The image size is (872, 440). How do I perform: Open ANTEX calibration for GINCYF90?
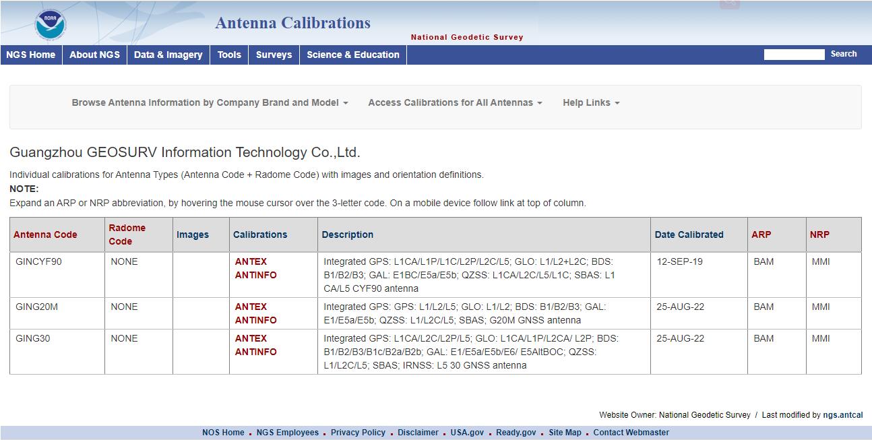click(251, 261)
